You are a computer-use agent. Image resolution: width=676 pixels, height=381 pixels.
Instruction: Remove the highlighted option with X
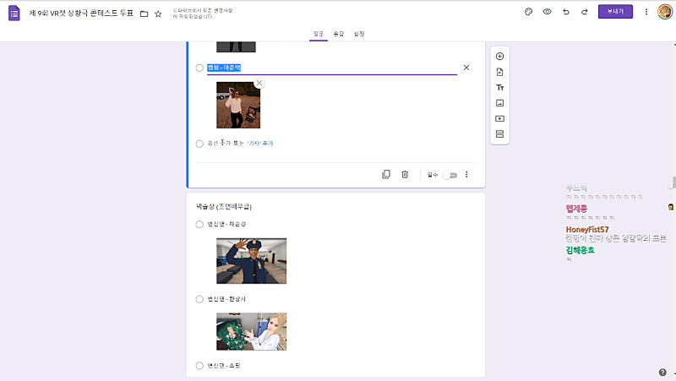tap(466, 68)
